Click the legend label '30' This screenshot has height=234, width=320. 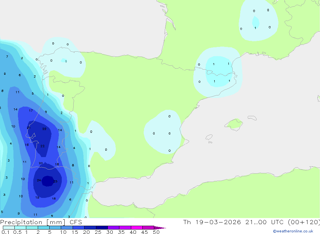coord(109,232)
